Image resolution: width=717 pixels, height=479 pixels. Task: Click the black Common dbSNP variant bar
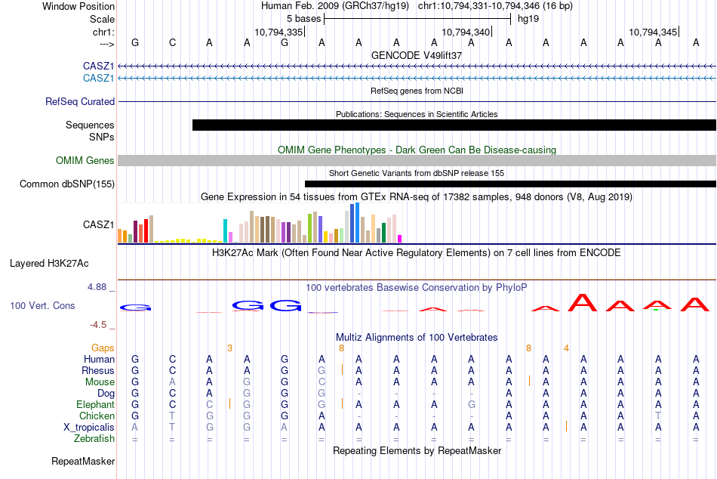510,184
